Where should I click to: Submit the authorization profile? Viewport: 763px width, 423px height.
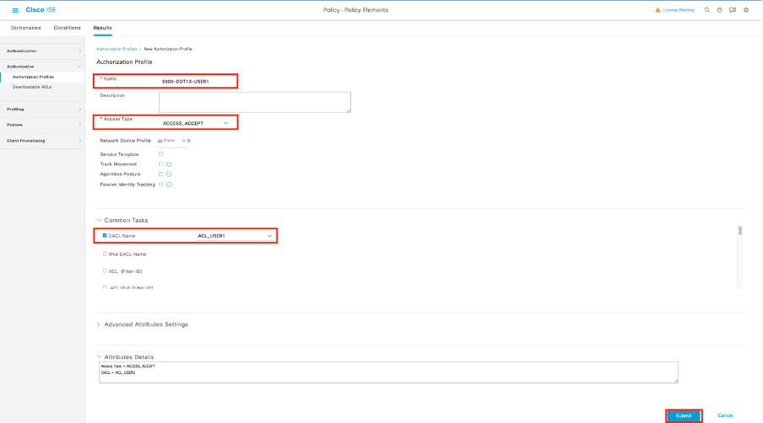[684, 415]
